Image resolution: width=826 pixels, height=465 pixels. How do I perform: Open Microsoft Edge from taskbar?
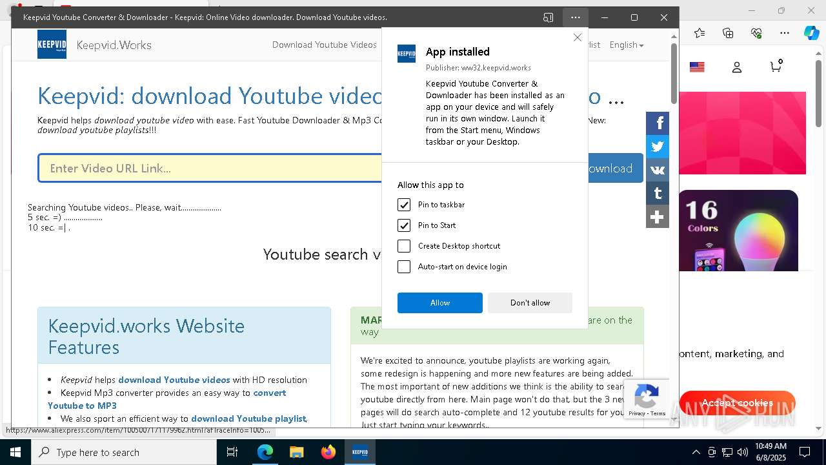[265, 452]
